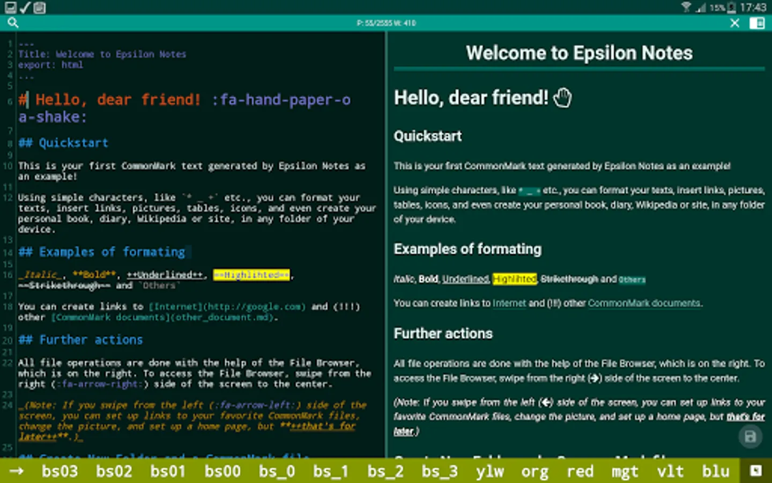Open the checkmark notification icon

(25, 8)
